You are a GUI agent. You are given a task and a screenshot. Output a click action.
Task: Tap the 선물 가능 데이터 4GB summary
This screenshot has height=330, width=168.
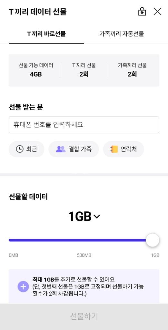point(36,70)
